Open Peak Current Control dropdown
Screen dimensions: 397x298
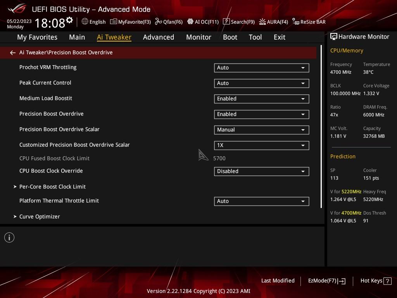262,83
